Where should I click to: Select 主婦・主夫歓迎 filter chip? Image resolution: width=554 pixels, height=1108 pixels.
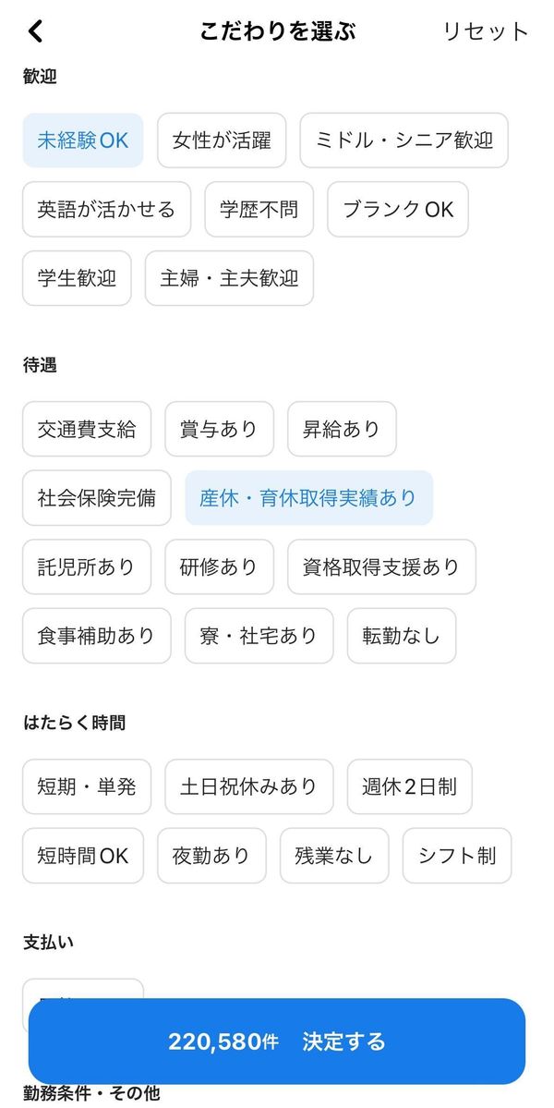[x=229, y=278]
